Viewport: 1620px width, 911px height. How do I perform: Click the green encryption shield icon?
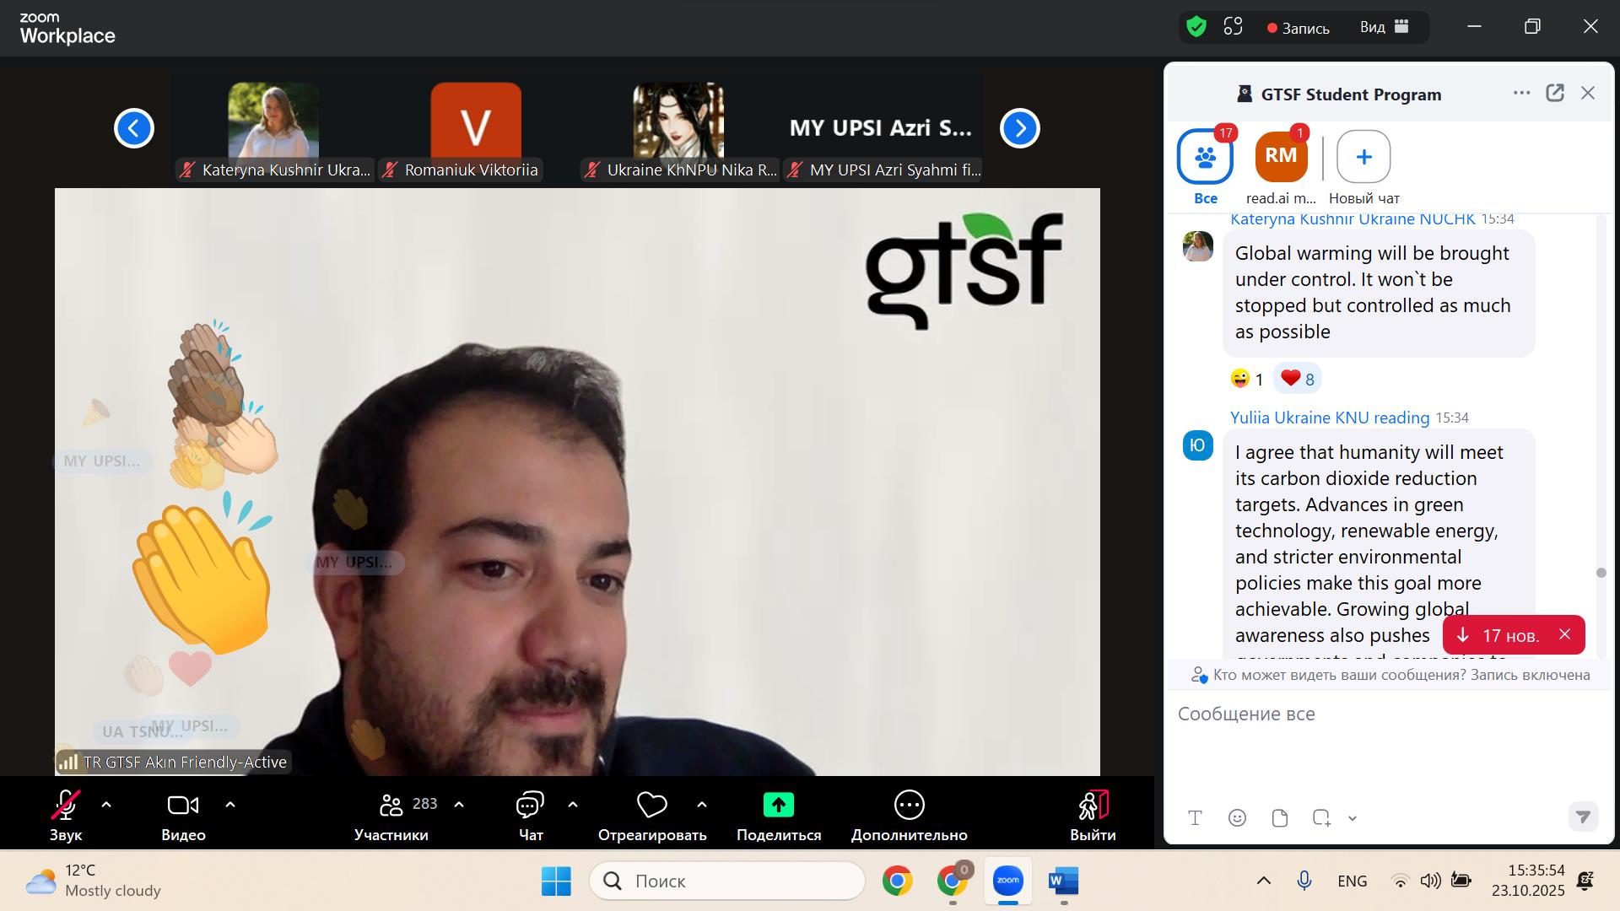pyautogui.click(x=1196, y=27)
